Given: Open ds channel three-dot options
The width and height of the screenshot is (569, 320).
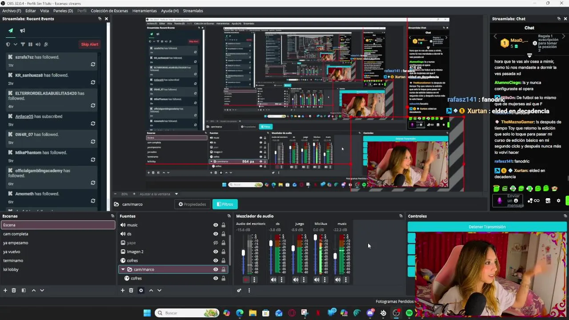Looking at the screenshot, I should pos(281,280).
